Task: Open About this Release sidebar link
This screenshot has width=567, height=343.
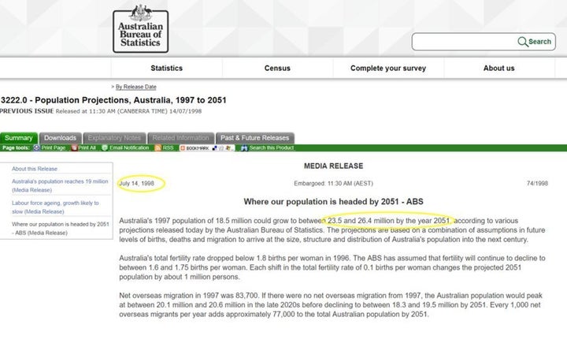Action: 35,169
